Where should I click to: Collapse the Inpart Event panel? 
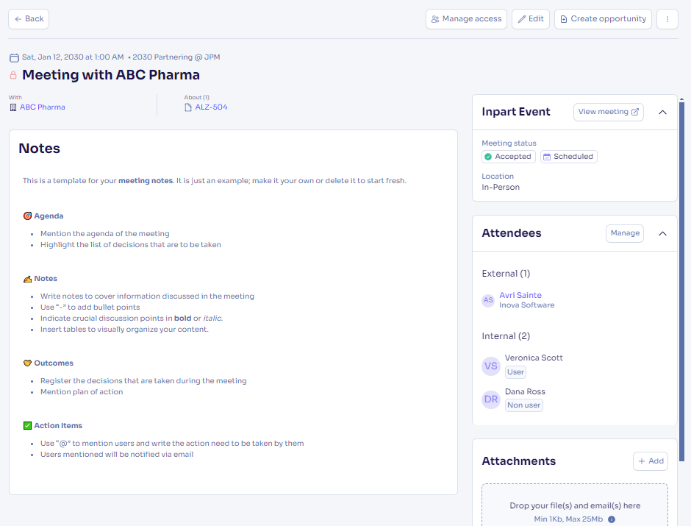coord(662,113)
